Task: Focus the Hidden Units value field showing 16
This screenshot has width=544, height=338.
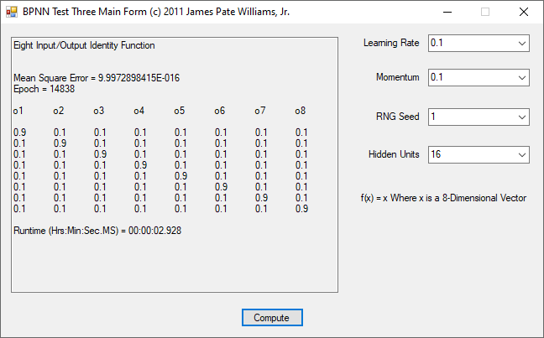Action: 470,154
